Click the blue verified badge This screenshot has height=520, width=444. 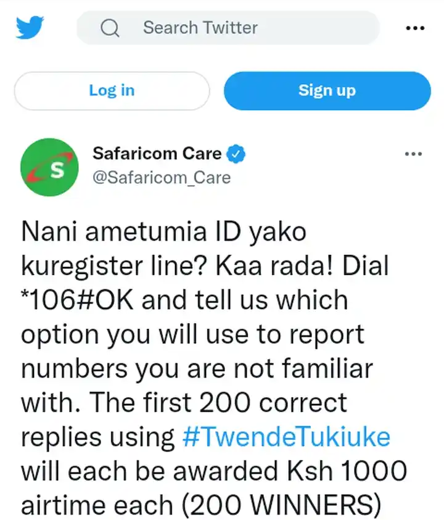[236, 154]
